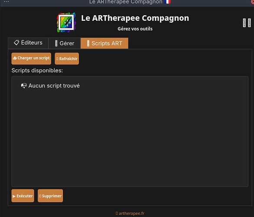Click the second missing-glyph icon at header right
The width and height of the screenshot is (254, 217).
tap(249, 23)
